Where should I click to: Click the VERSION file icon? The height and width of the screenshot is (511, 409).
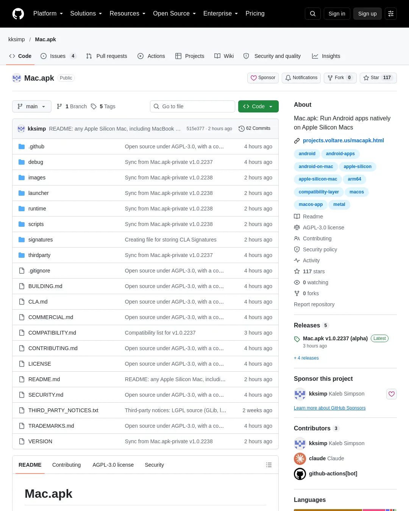click(x=22, y=441)
